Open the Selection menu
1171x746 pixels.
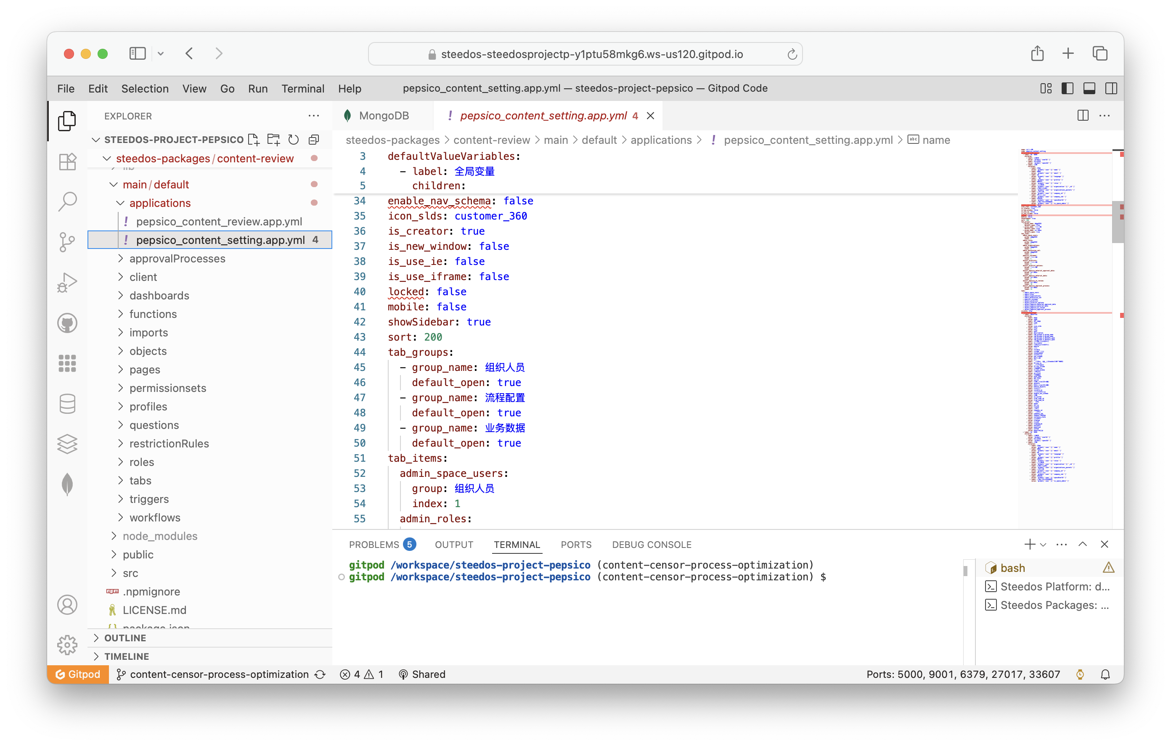(x=145, y=88)
